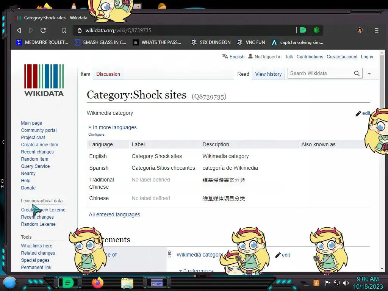Open MEDIAFIRE ROULET... bookmark
The width and height of the screenshot is (388, 291).
42,42
